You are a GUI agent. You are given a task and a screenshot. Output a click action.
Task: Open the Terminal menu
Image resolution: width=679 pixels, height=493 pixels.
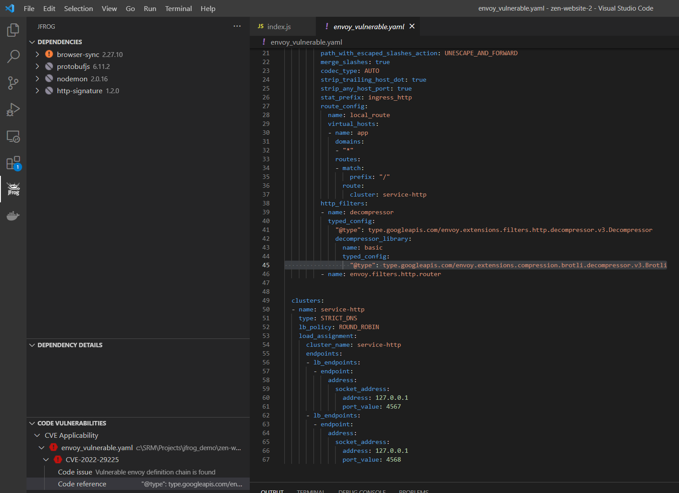coord(178,8)
